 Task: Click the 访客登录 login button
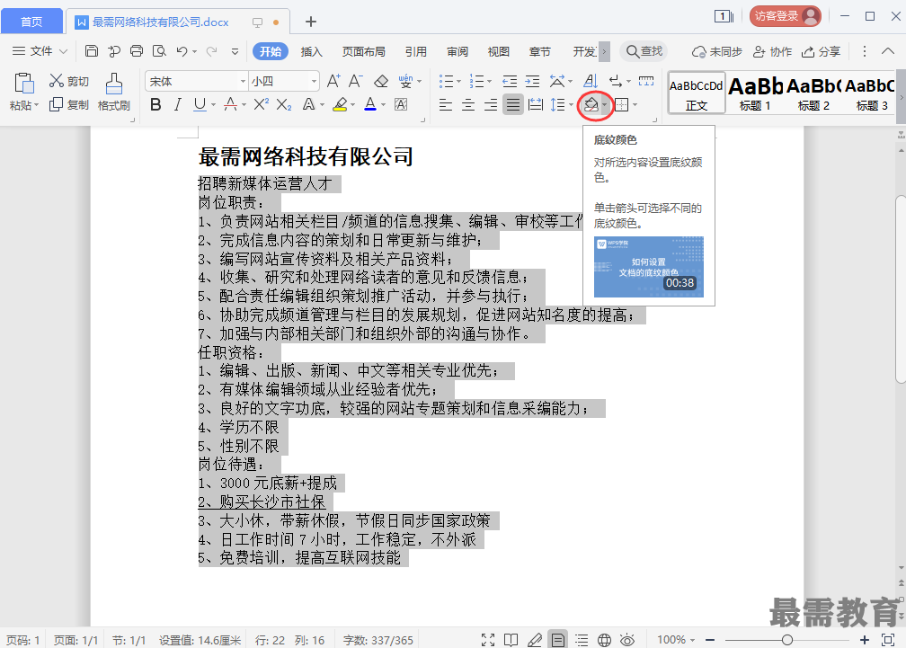coord(786,16)
